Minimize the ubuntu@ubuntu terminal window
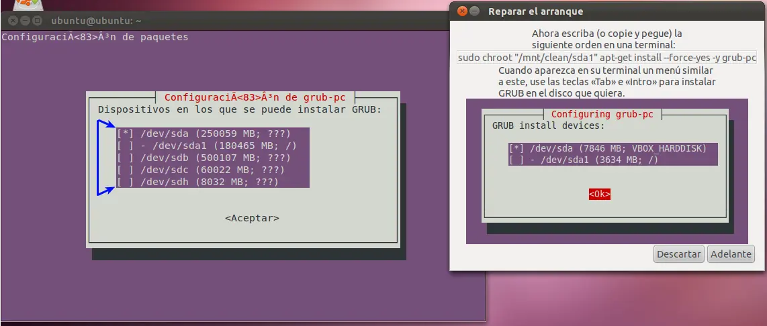767x326 pixels. tap(25, 21)
